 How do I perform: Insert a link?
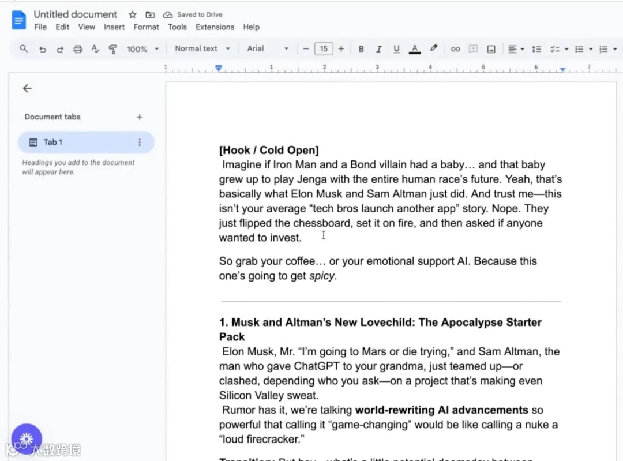coord(455,49)
